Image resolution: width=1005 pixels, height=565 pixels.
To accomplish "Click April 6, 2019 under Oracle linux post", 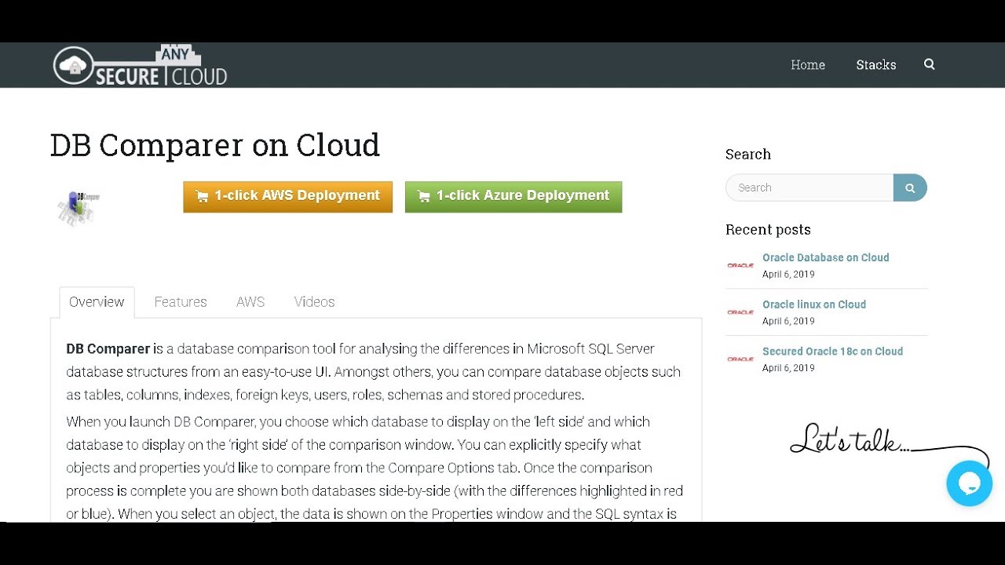I will [x=788, y=321].
